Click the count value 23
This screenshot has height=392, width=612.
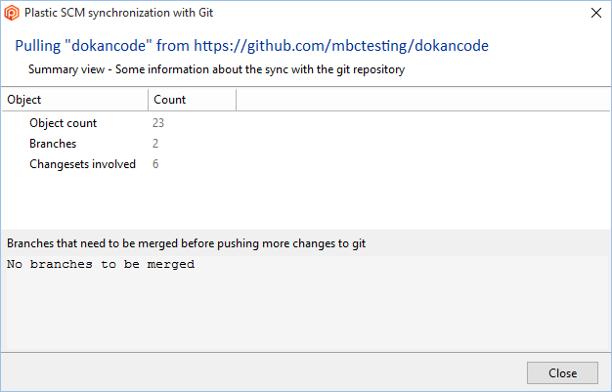pyautogui.click(x=158, y=123)
